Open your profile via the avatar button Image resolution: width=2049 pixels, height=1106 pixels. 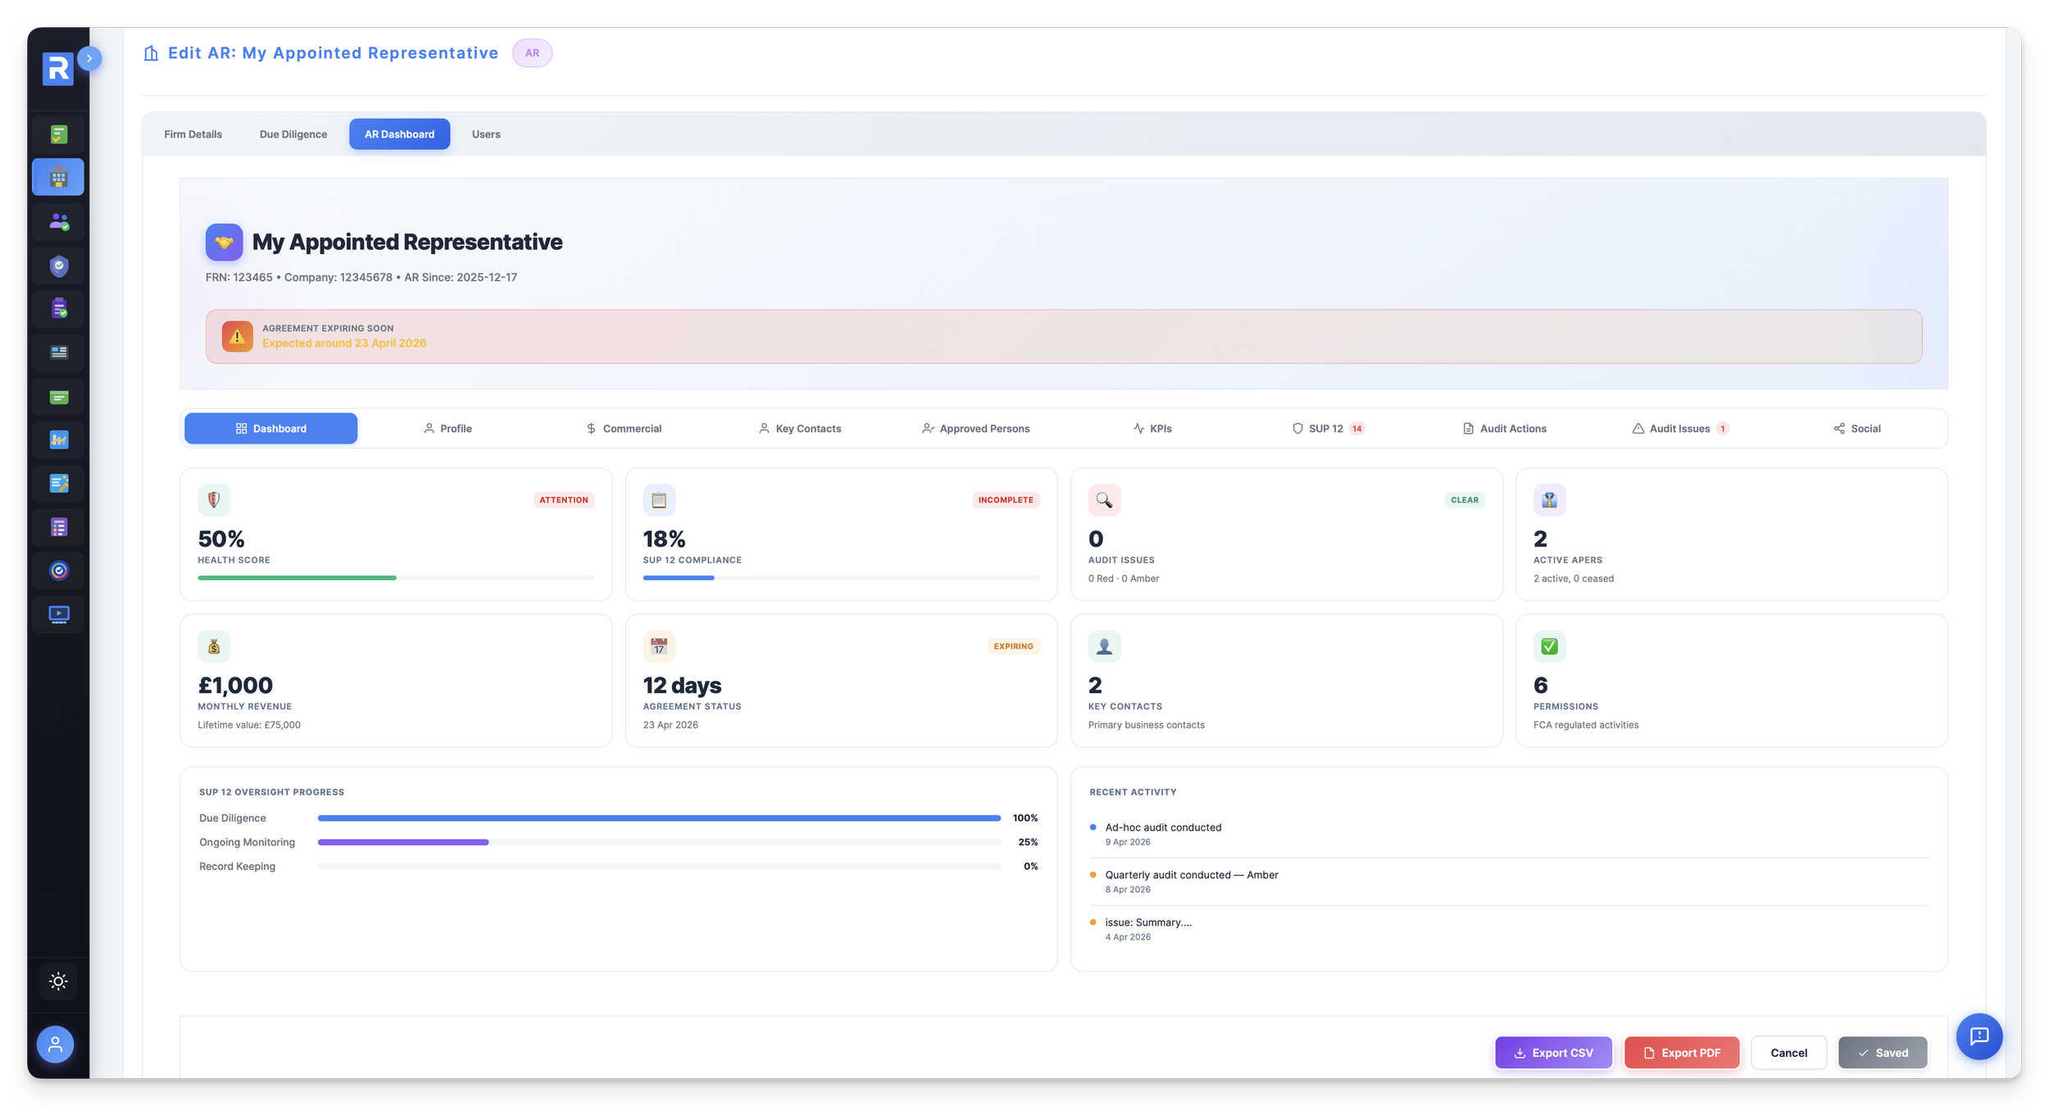pyautogui.click(x=55, y=1044)
